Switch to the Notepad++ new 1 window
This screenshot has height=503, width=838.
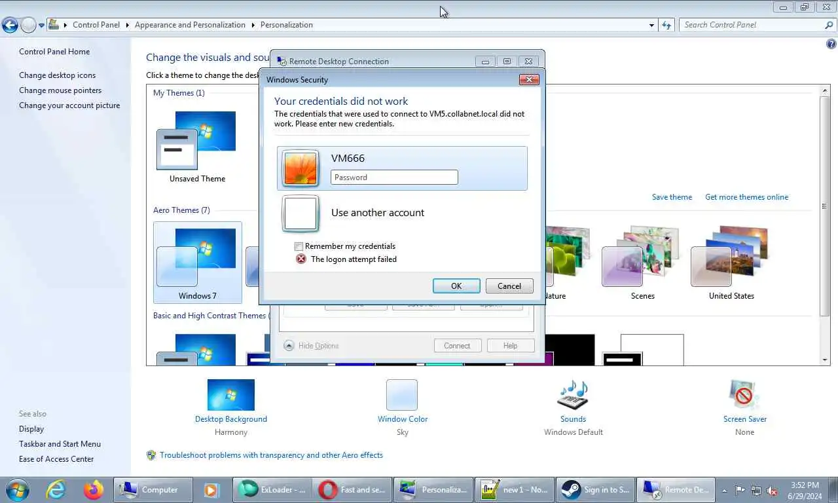tap(515, 490)
